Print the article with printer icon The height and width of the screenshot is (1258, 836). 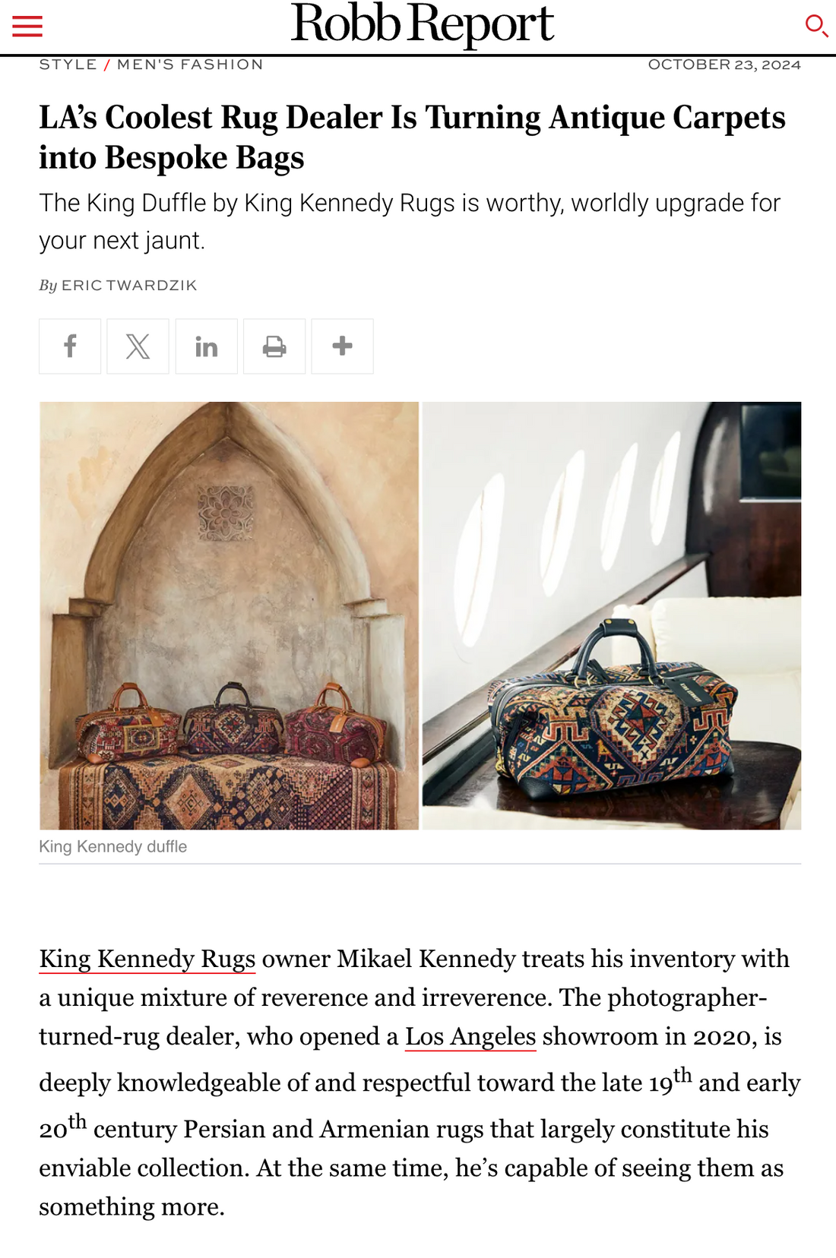click(274, 346)
